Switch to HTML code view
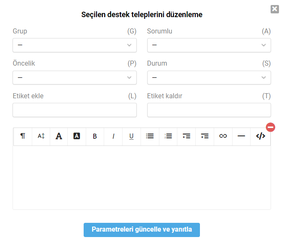The image size is (284, 250). coord(261,136)
